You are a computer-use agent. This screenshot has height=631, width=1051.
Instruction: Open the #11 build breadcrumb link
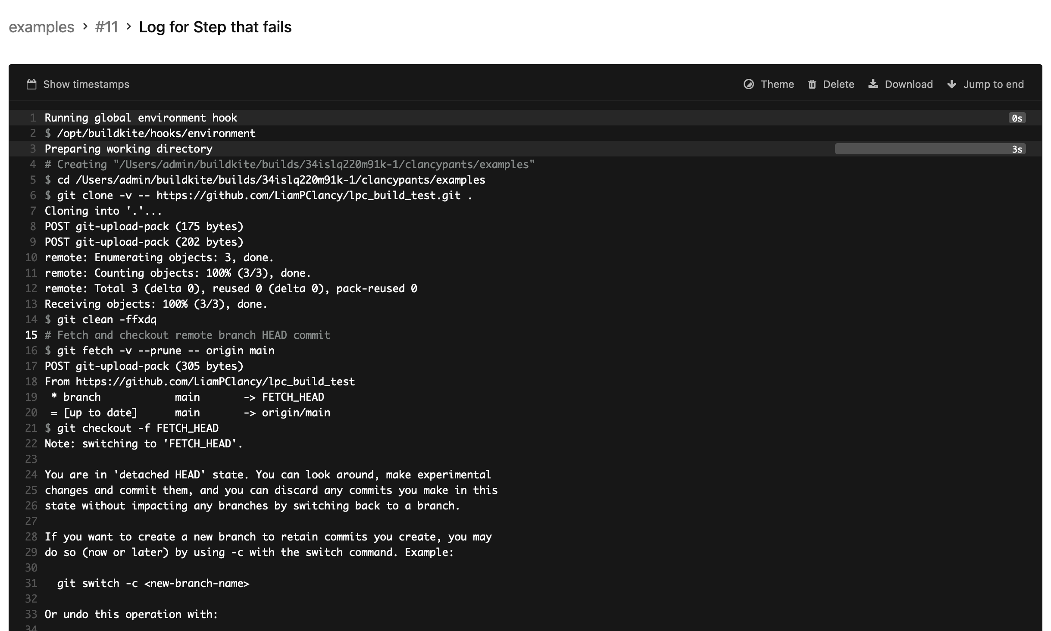106,27
